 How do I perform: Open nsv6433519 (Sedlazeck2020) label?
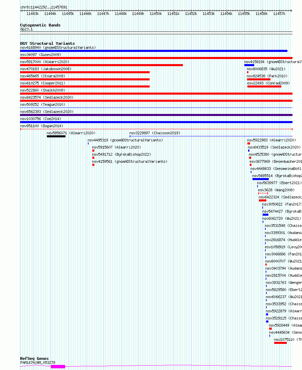point(274,147)
